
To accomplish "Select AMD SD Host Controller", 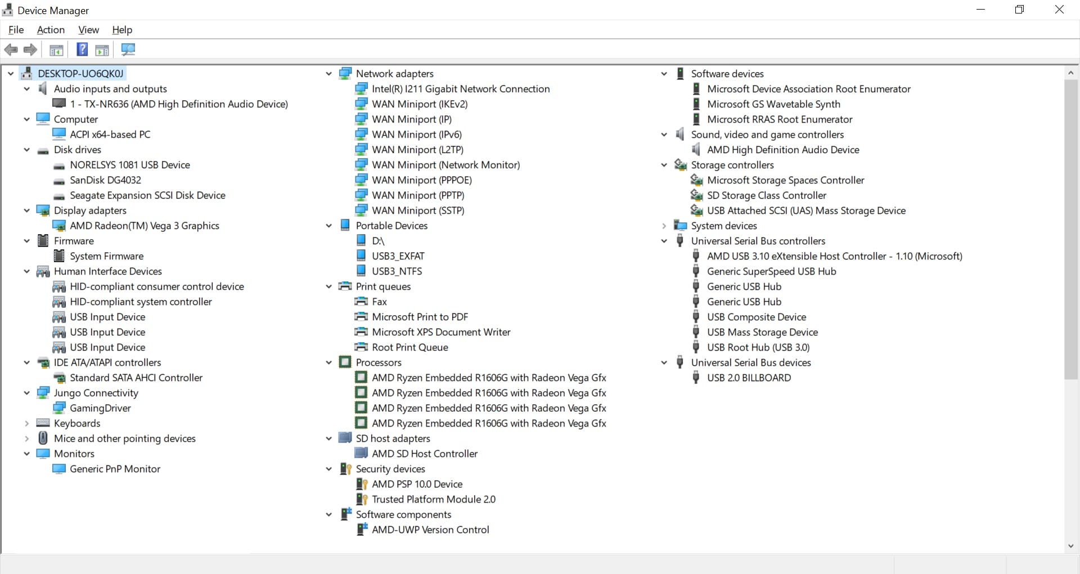I will (424, 453).
